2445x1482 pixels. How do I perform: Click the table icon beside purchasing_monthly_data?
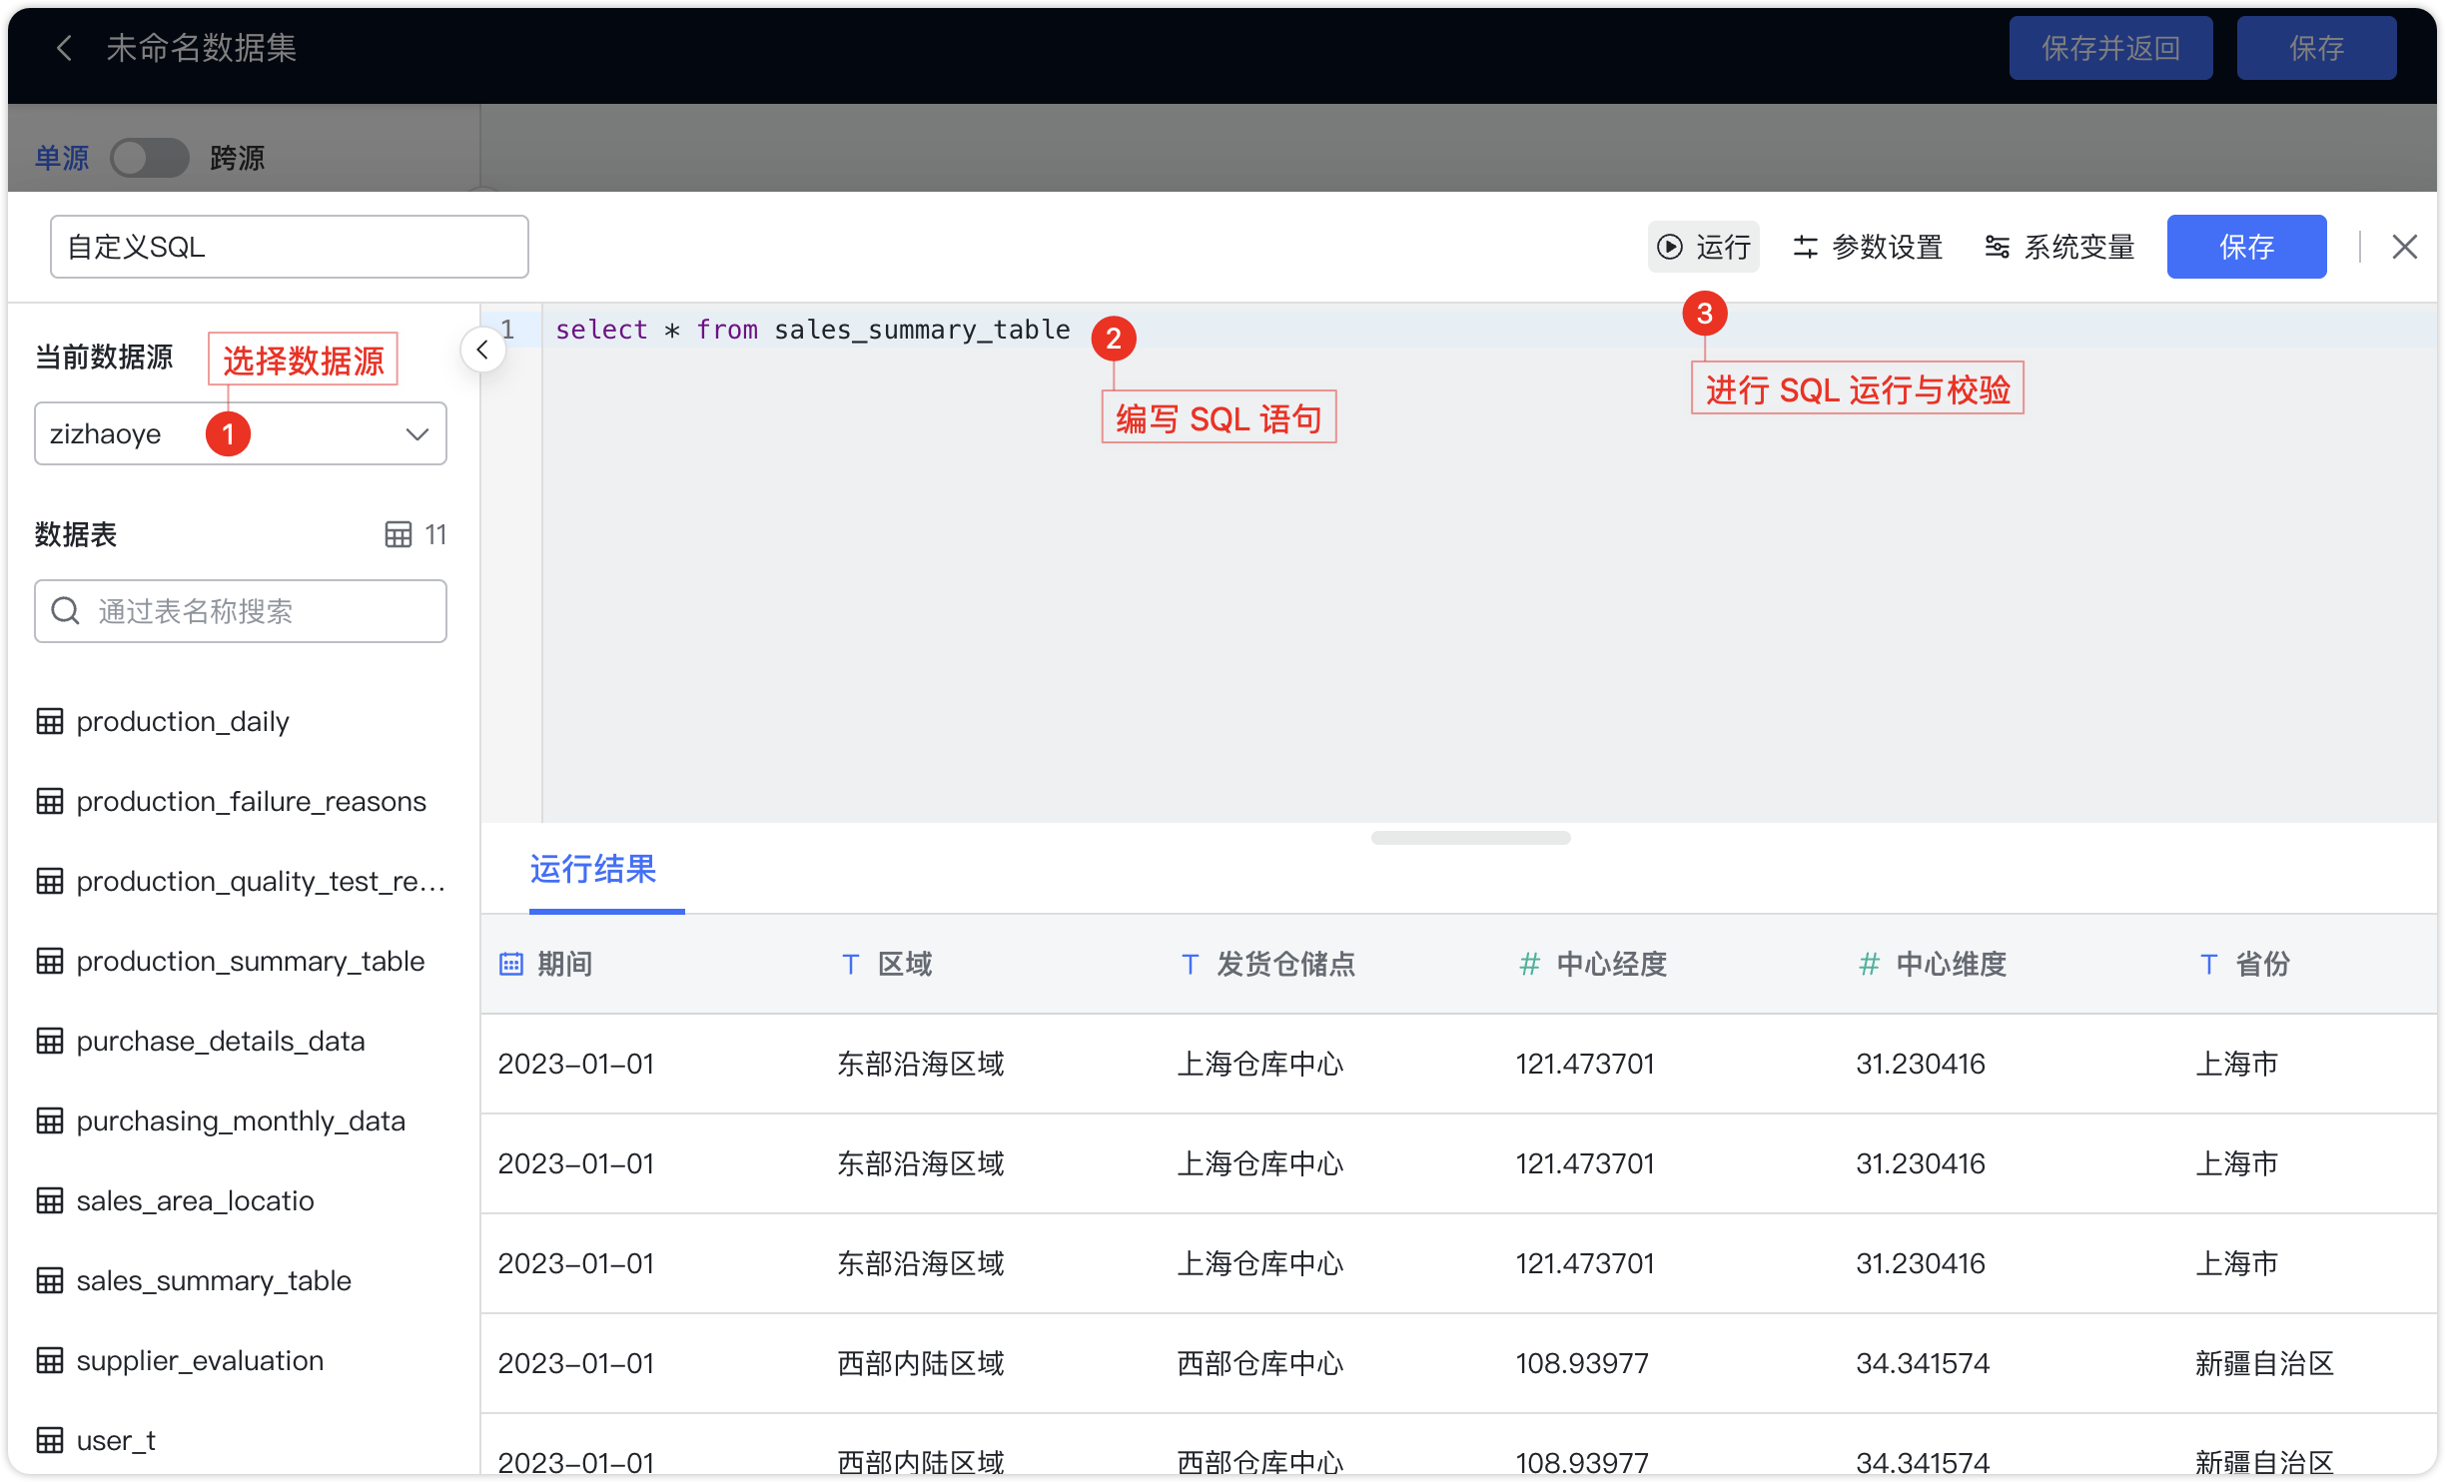coord(50,1120)
